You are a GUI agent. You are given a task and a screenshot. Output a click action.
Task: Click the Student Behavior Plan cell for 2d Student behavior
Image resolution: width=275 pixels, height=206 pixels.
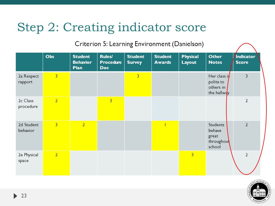83,136
